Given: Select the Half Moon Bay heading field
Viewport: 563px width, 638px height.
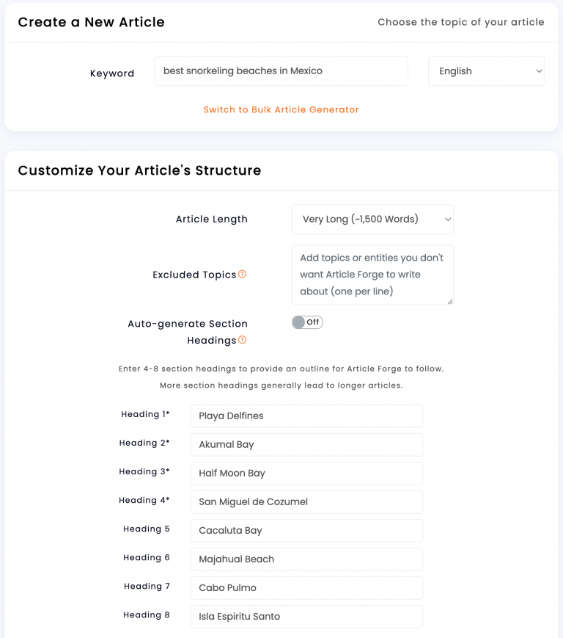Looking at the screenshot, I should coord(306,473).
